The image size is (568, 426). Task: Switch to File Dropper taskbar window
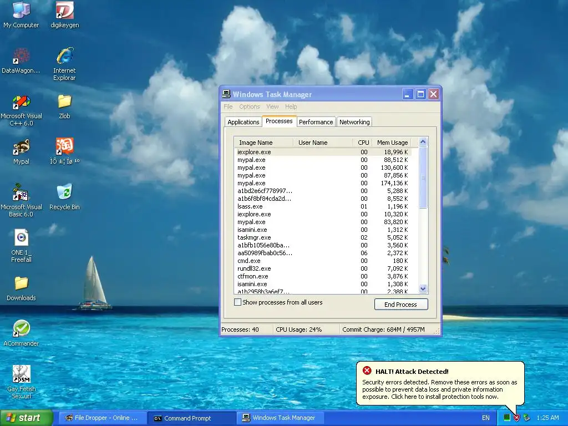pos(102,418)
